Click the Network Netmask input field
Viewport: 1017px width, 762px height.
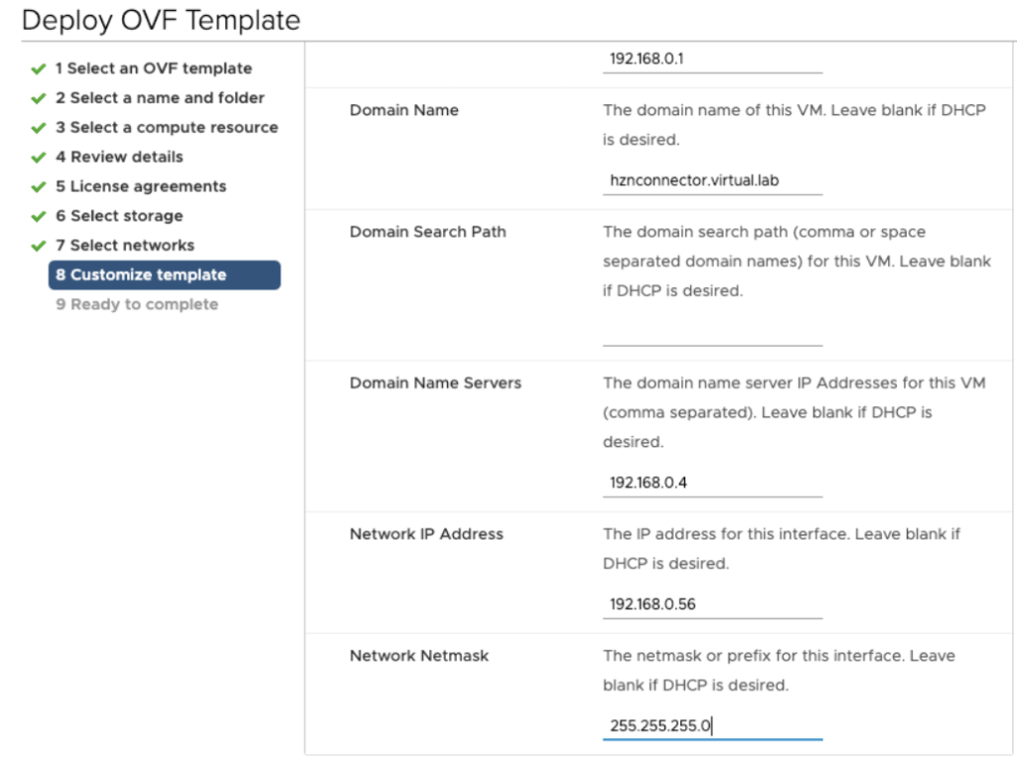point(712,726)
